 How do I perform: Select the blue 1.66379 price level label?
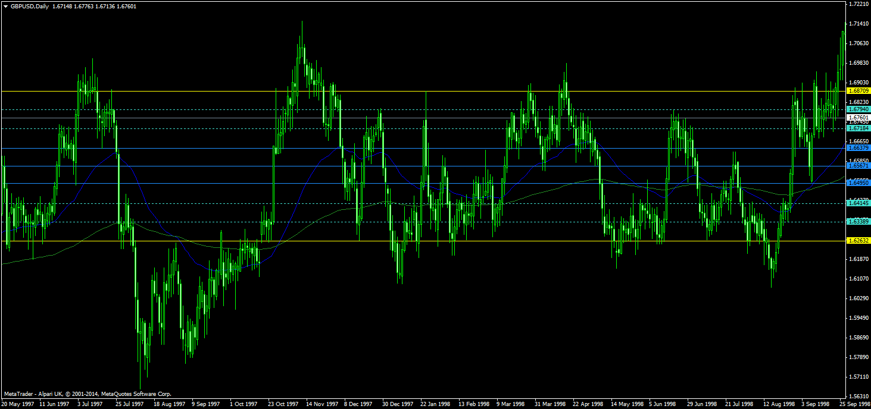[858, 148]
